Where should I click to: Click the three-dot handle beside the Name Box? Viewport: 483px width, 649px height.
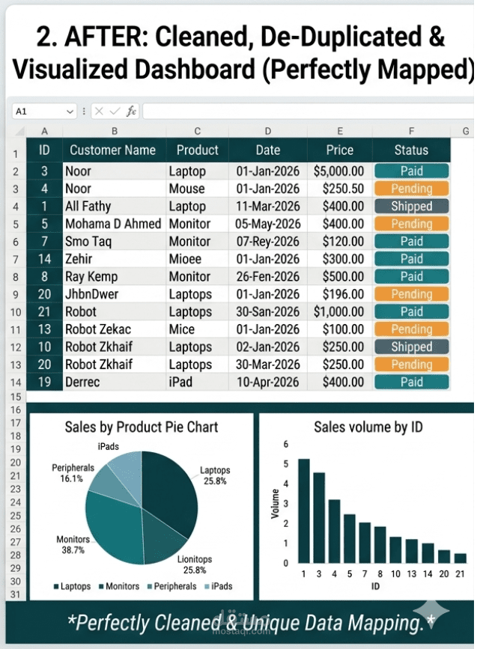tap(84, 111)
